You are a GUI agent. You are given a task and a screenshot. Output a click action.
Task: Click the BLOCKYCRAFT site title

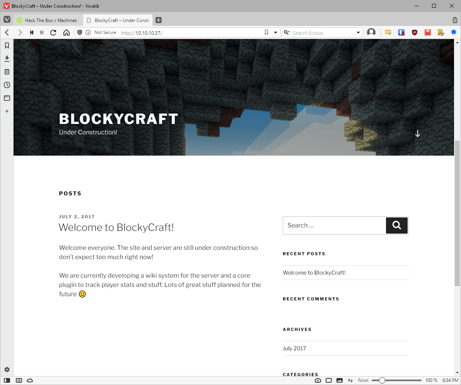(x=119, y=119)
